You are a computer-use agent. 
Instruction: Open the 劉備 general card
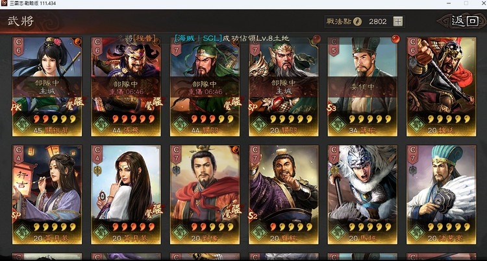(x=205, y=194)
